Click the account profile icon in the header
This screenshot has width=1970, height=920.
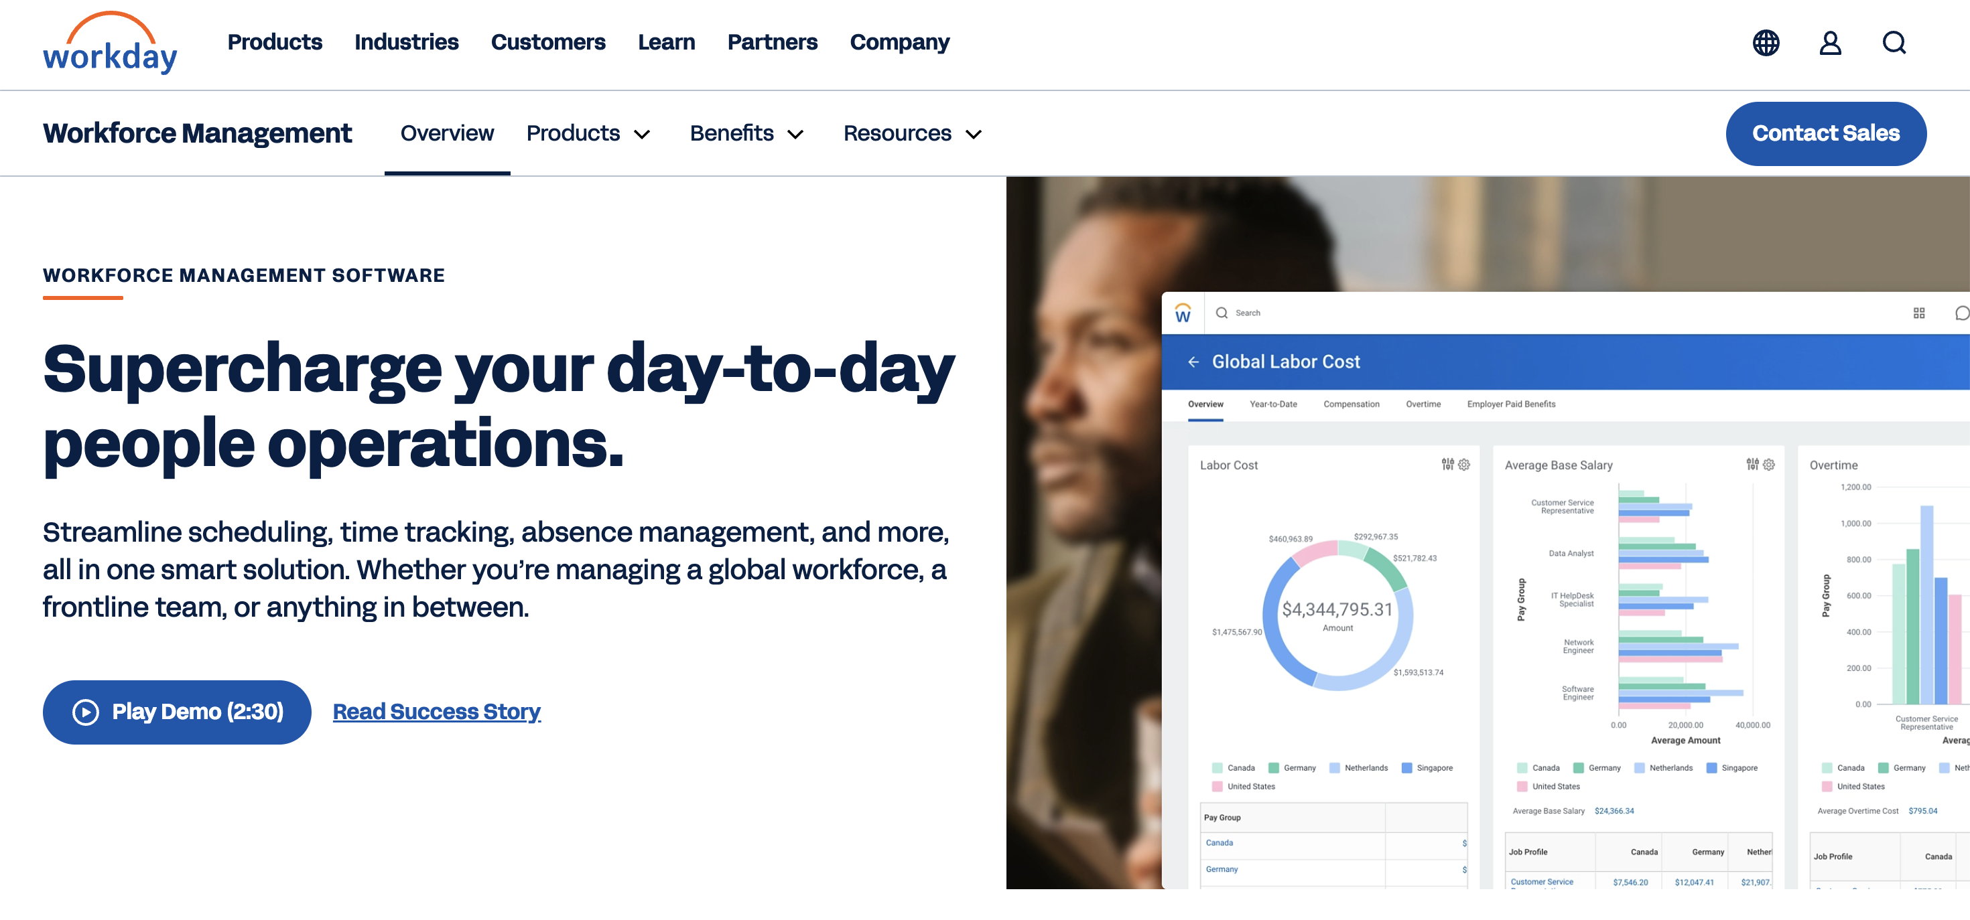coord(1830,43)
